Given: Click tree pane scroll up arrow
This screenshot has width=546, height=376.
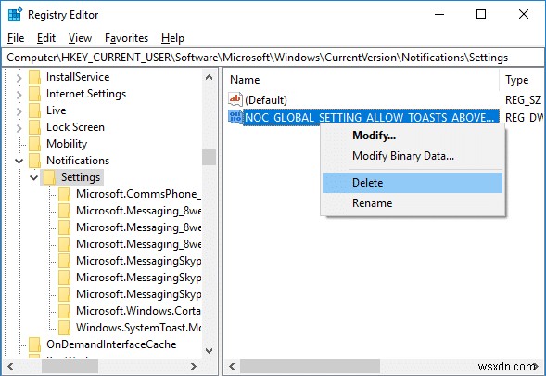Looking at the screenshot, I should click(x=209, y=77).
